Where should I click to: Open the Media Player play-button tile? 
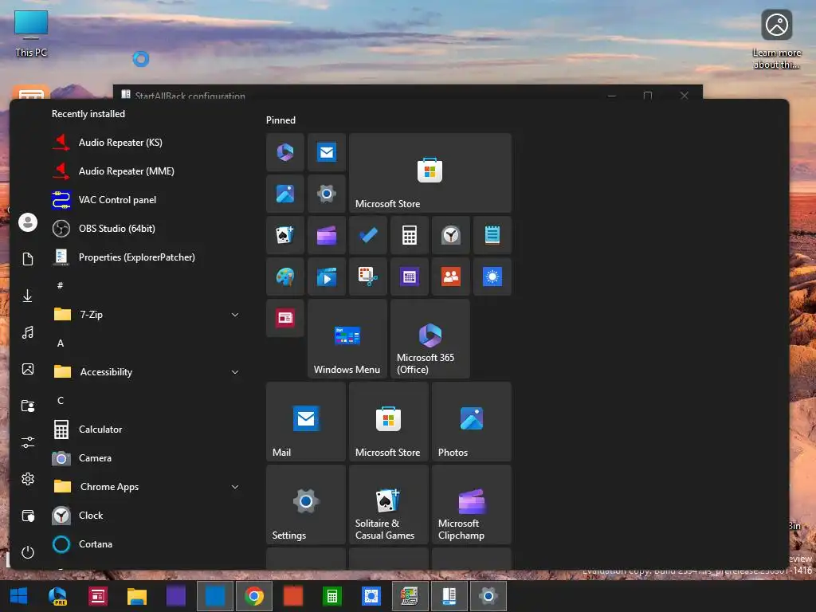(326, 277)
